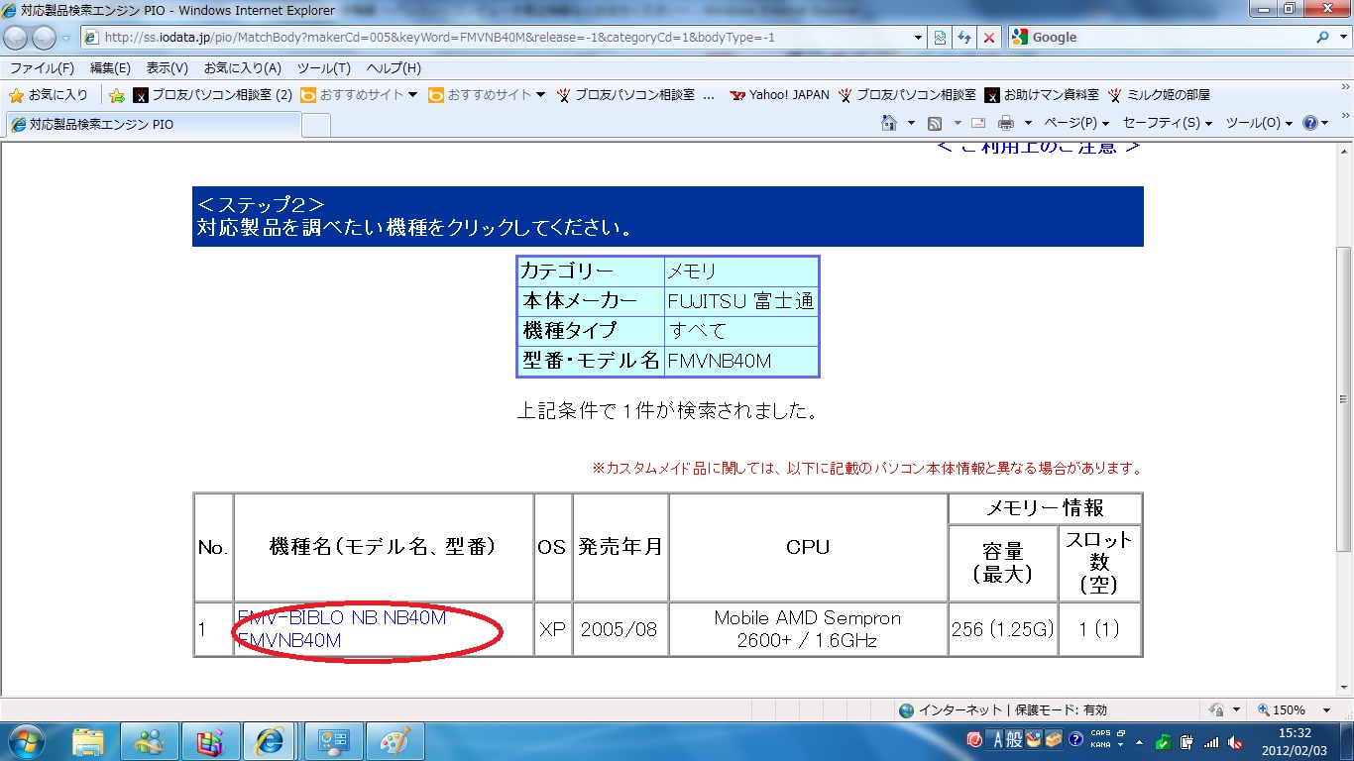Screen dimensions: 1354x761
Task: Go forward with the browser Forward arrow
Action: (45, 38)
